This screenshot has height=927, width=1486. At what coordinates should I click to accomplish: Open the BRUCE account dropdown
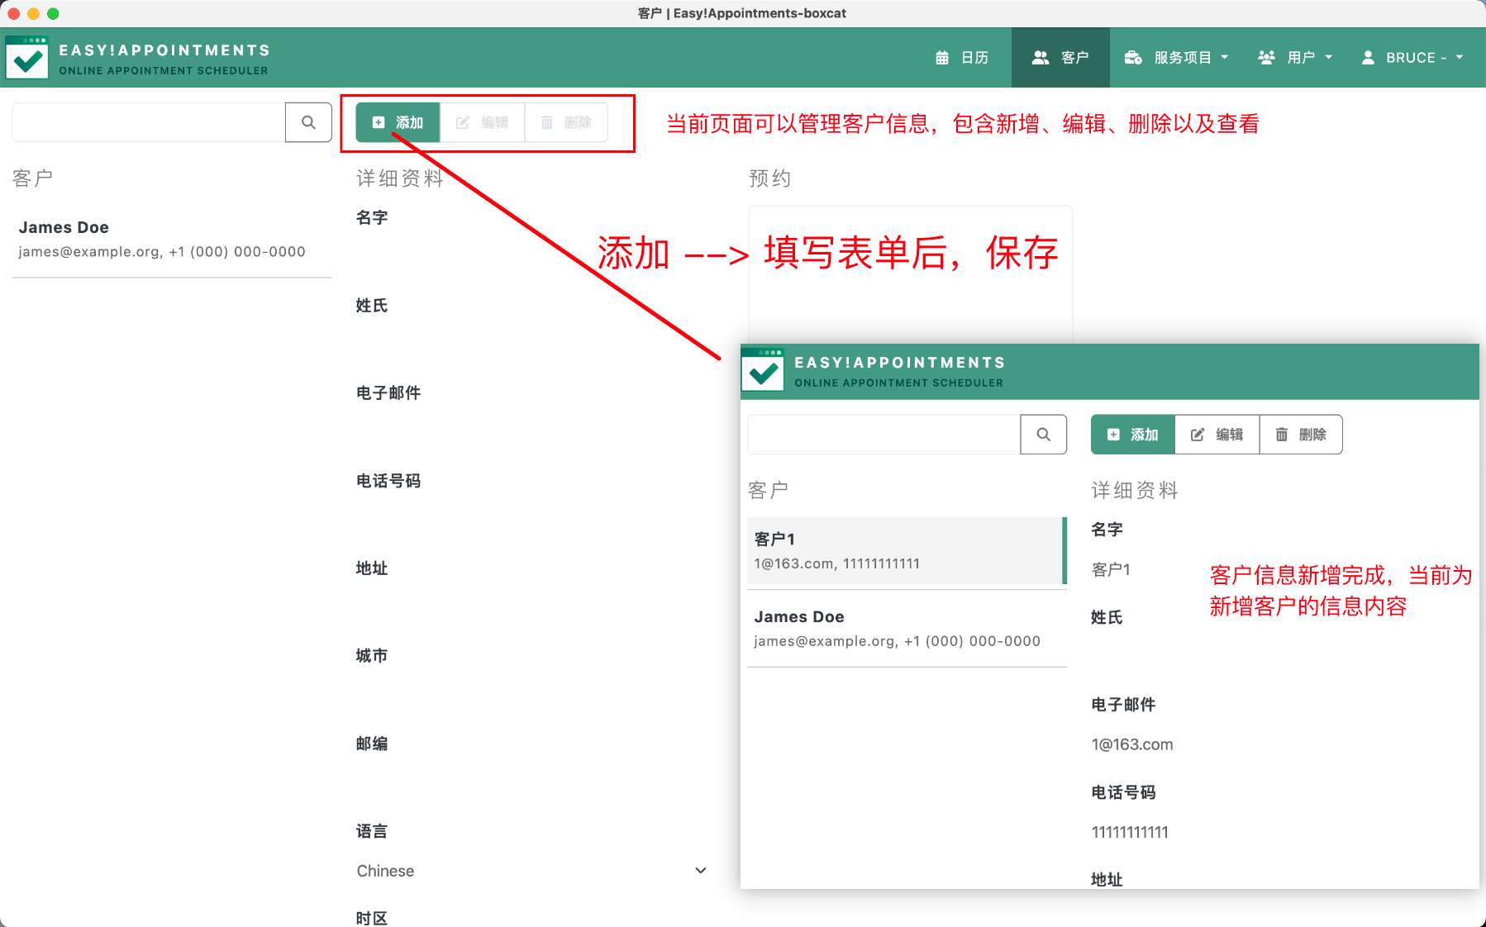[x=1413, y=58]
